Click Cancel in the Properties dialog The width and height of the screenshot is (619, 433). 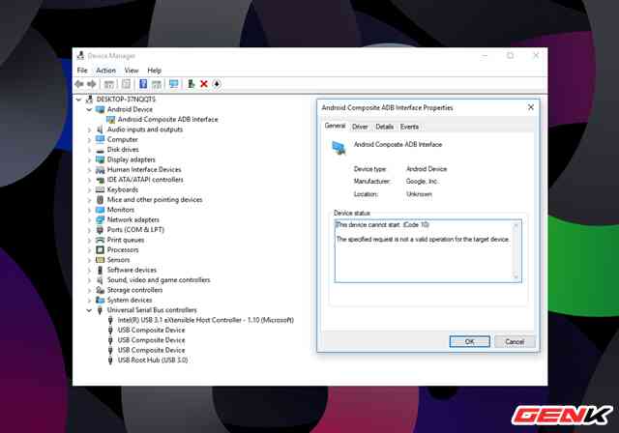click(x=515, y=341)
